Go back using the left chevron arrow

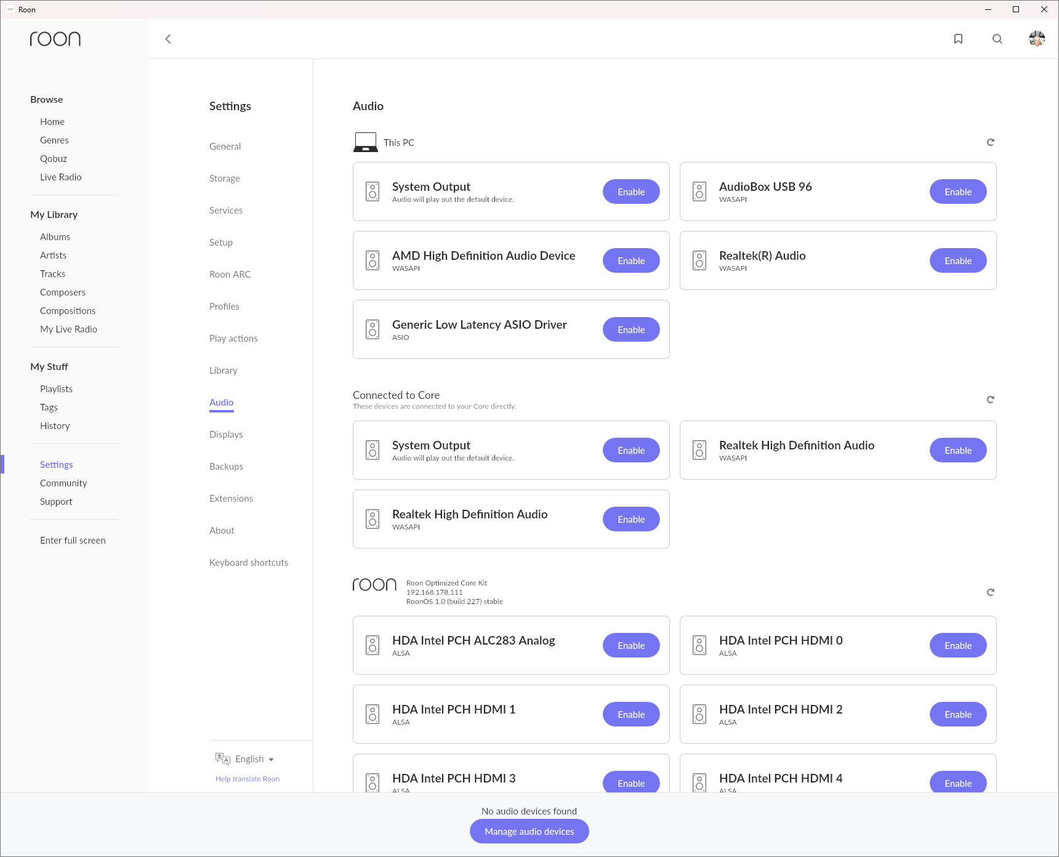(168, 39)
